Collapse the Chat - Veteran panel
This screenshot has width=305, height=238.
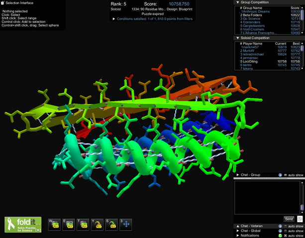[237, 226]
